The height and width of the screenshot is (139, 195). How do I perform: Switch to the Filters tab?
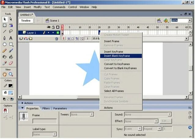tap(46, 108)
